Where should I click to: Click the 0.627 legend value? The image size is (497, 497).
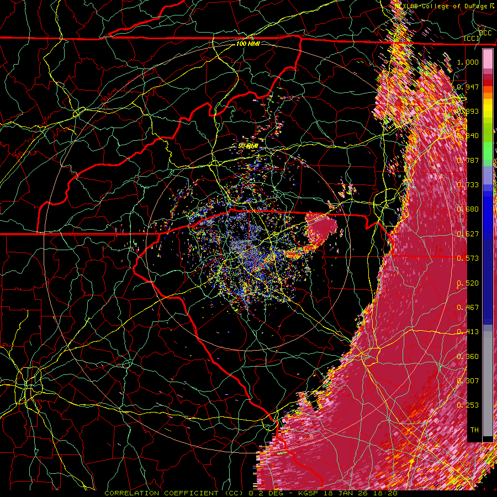[468, 234]
